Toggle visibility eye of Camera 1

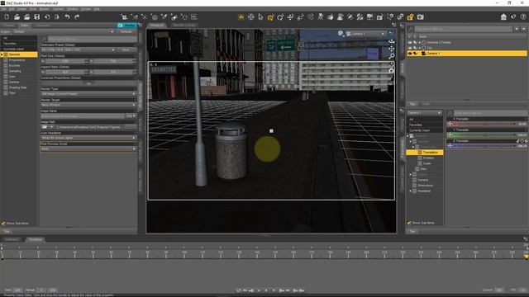[410, 53]
